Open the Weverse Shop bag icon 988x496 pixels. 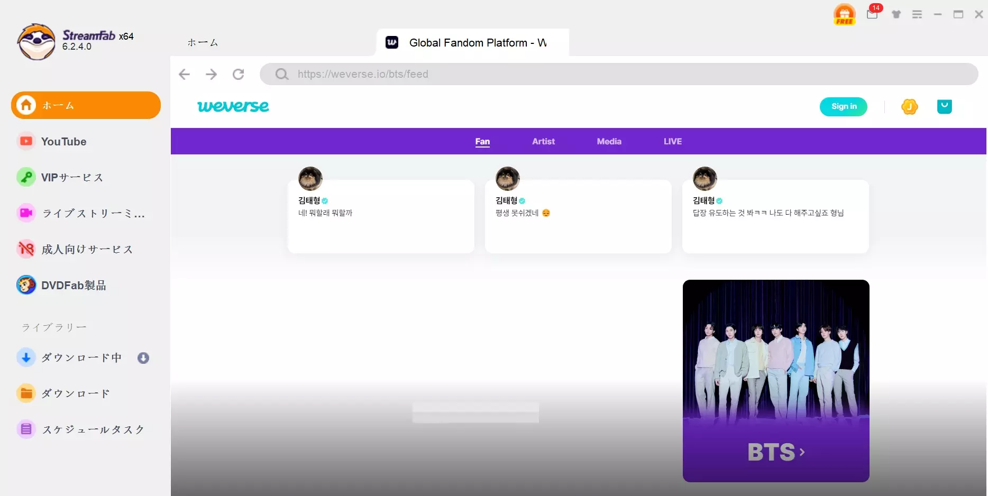pos(944,107)
